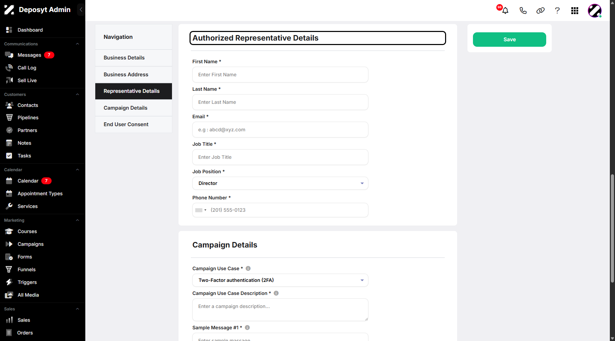Click the link chain icon in header
615x341 pixels.
(x=540, y=10)
